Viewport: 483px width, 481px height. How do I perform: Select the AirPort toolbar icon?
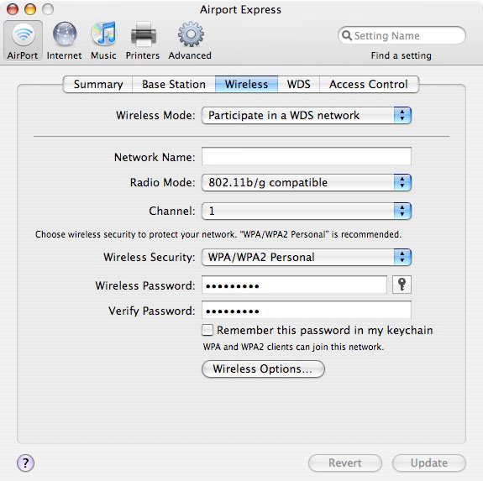[x=23, y=40]
